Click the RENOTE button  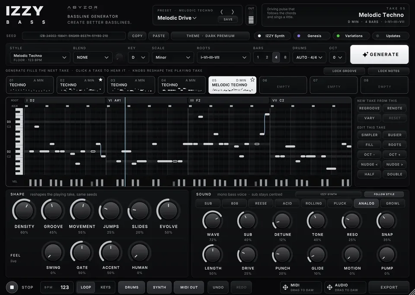tap(395, 108)
